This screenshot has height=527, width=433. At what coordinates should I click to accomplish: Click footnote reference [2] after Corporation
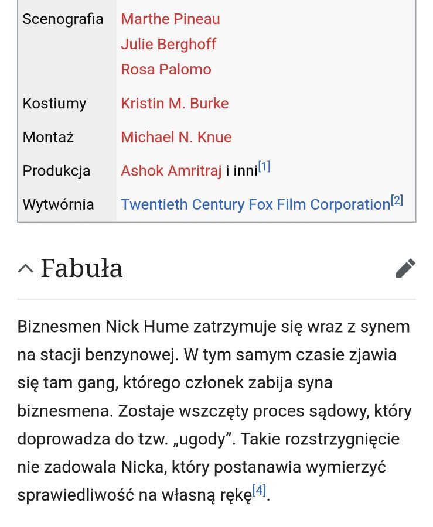397,201
